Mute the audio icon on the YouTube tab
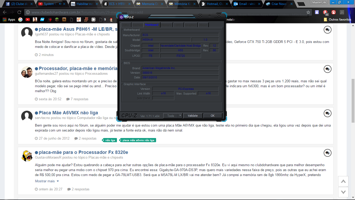Image resolution: width=355 pixels, height=200 pixels. click(x=60, y=4)
